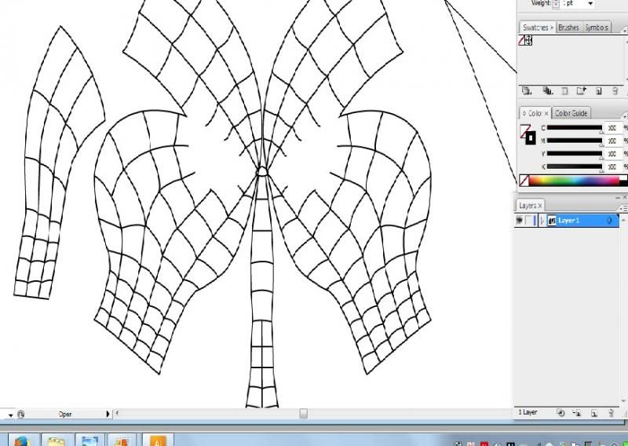Switch to the Symbols tab
628x446 pixels.
(597, 27)
